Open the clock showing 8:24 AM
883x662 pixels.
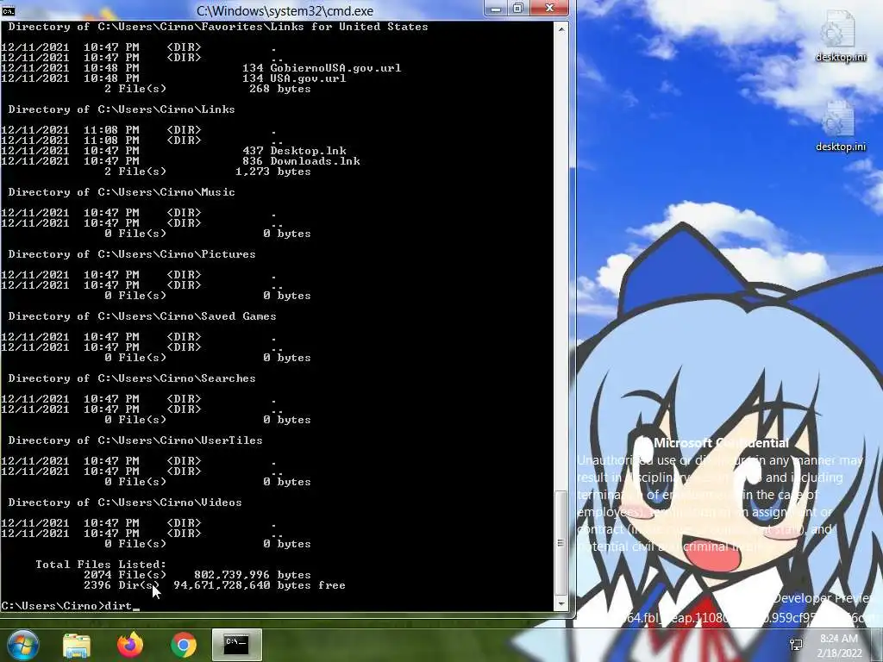839,646
